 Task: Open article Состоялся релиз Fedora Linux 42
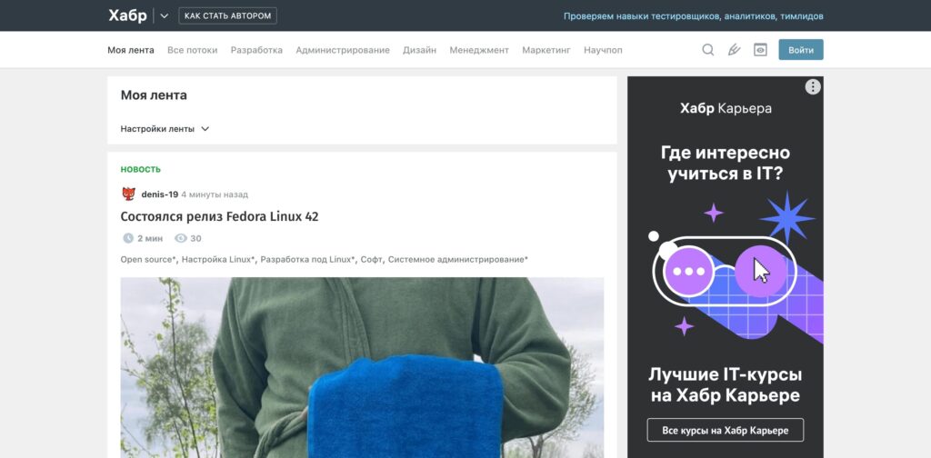tap(219, 216)
